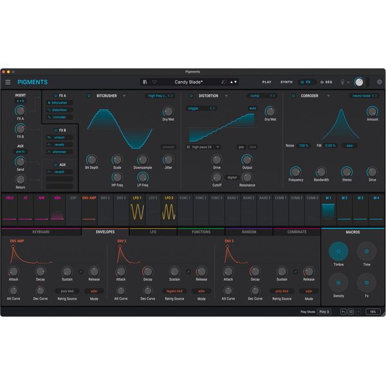Viewport: 386px width, 386px height.
Task: Switch to the Keyboard tab
Action: [x=41, y=232]
